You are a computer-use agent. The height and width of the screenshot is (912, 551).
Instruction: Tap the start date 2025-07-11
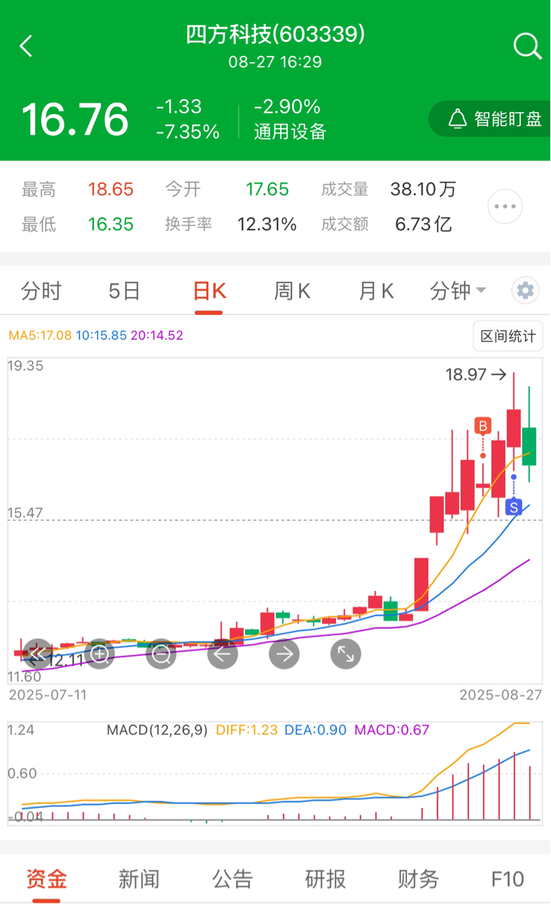pyautogui.click(x=47, y=695)
